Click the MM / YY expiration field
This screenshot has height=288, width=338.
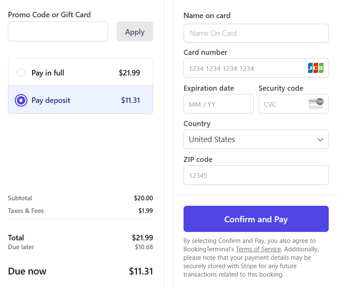click(x=219, y=104)
